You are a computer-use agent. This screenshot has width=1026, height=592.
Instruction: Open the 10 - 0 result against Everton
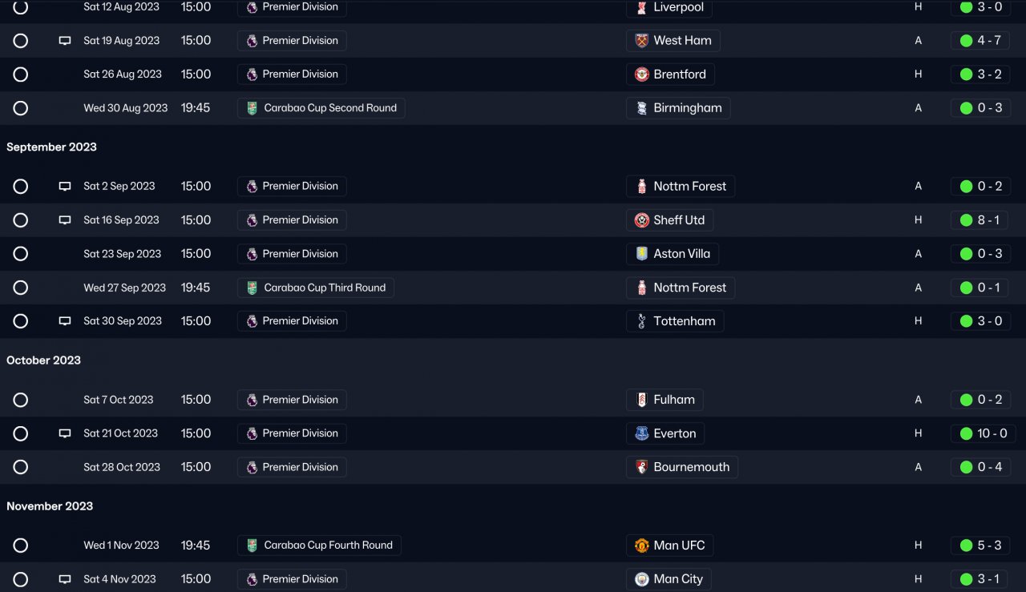pyautogui.click(x=992, y=433)
